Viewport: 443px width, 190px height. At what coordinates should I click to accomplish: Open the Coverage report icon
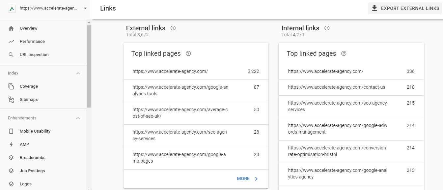(x=12, y=86)
